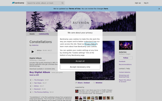
Task: Open The Strangers track link
Action: click(39, 80)
